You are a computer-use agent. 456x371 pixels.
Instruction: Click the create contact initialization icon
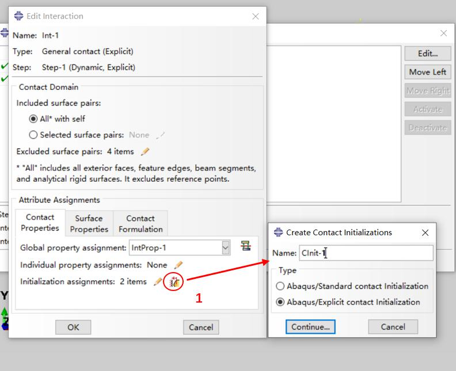point(174,281)
